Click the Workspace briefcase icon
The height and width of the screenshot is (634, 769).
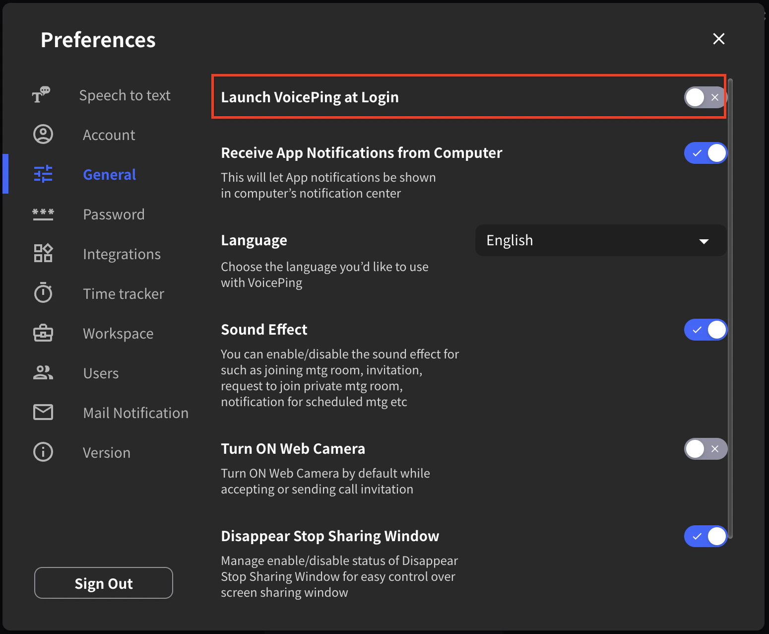(x=43, y=333)
